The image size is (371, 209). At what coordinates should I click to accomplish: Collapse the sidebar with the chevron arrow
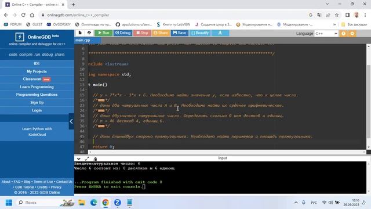click(x=71, y=121)
